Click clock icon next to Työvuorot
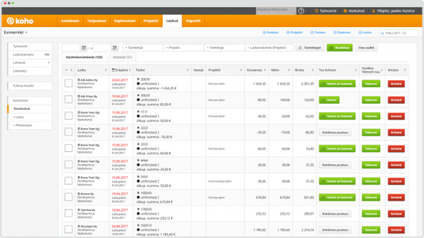424x238 pixels. click(316, 11)
